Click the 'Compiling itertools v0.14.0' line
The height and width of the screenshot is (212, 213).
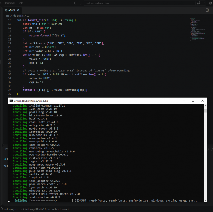(35, 132)
